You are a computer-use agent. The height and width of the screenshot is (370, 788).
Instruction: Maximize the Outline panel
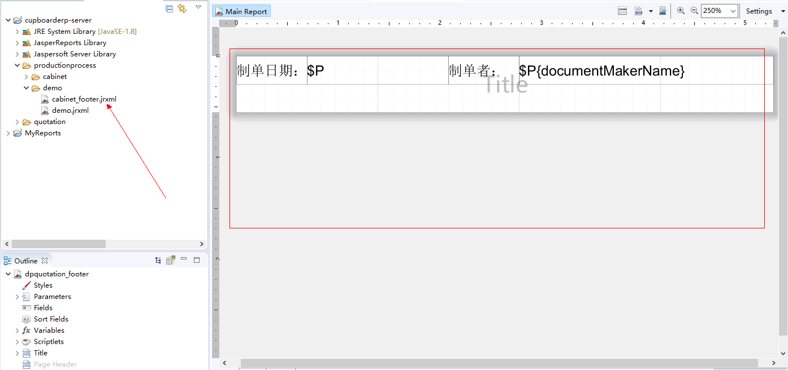coord(197,260)
